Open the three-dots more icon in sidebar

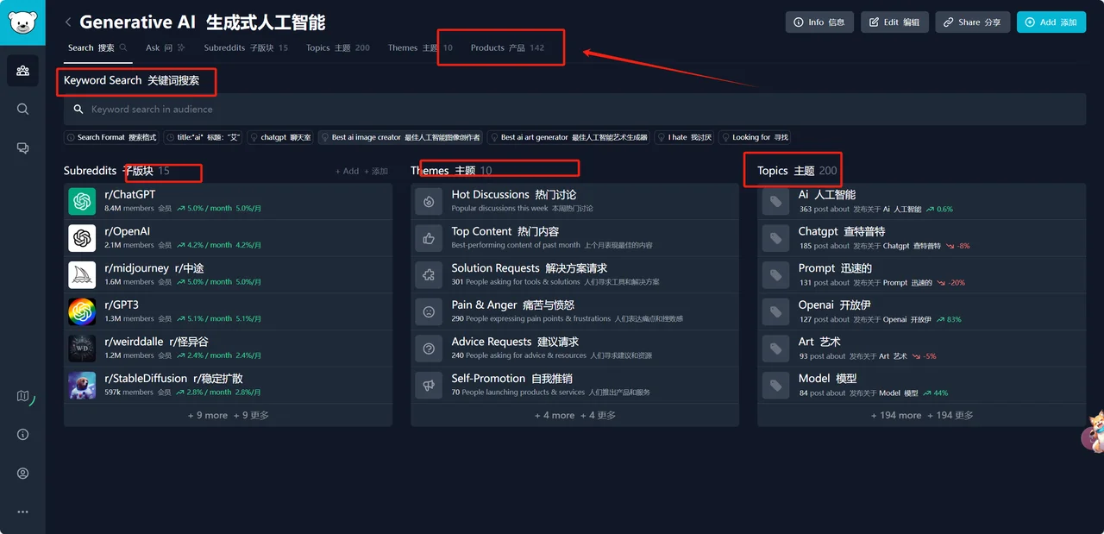(22, 512)
